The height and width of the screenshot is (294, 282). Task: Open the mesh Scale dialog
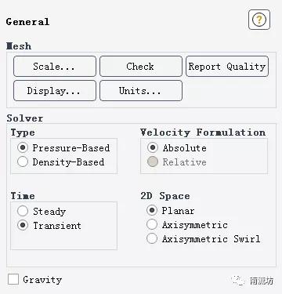pos(55,67)
